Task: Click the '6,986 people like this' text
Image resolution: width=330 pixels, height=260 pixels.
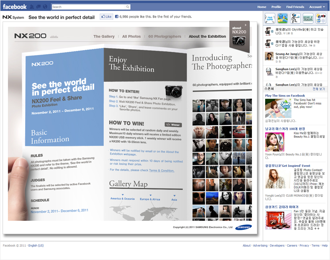Action: 135,16
